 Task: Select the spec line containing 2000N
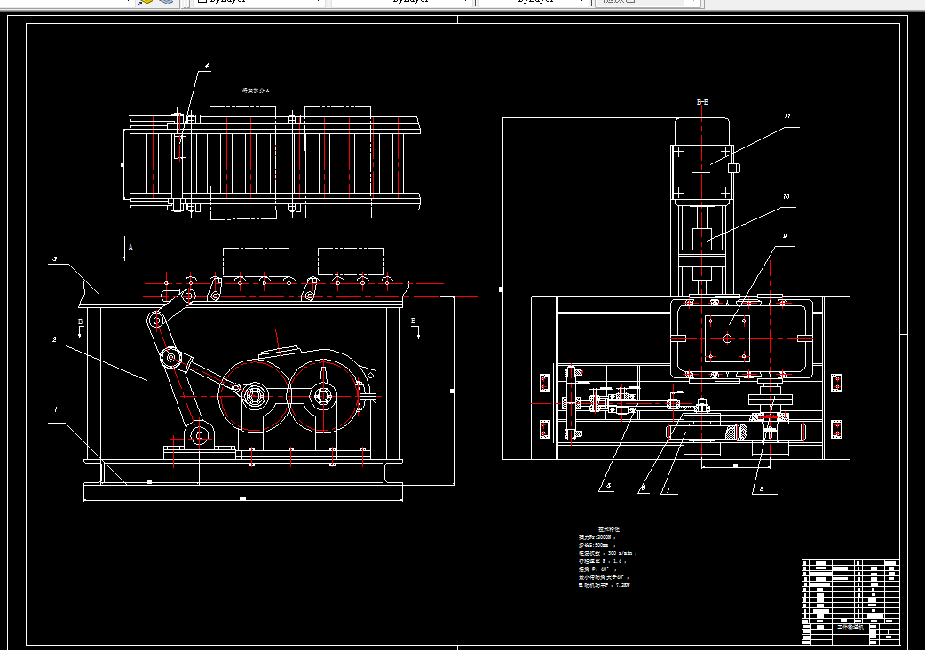[597, 537]
